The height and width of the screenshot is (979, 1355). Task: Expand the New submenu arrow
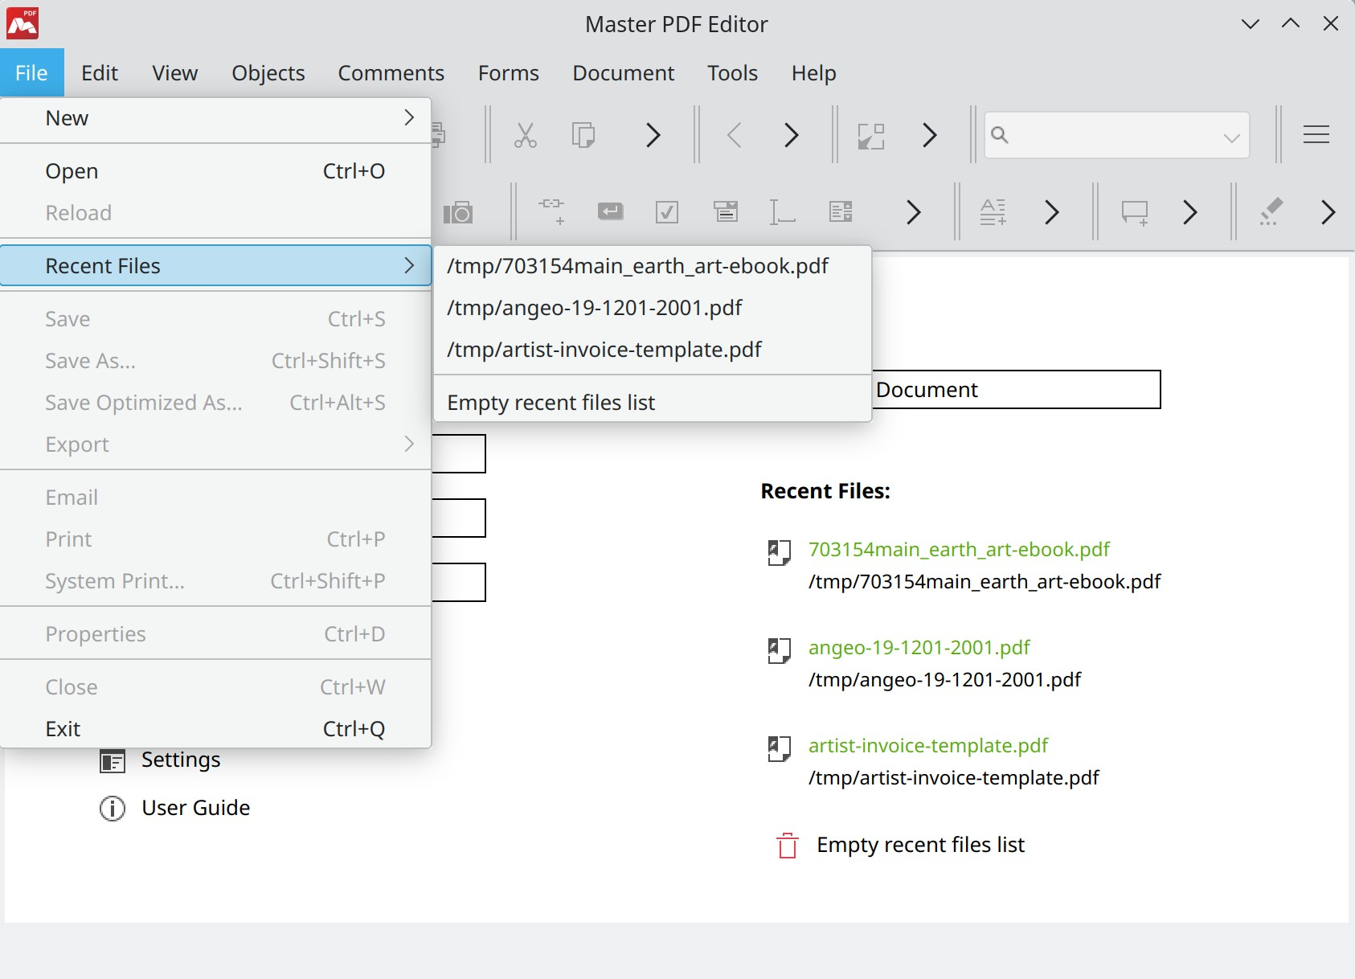[409, 117]
